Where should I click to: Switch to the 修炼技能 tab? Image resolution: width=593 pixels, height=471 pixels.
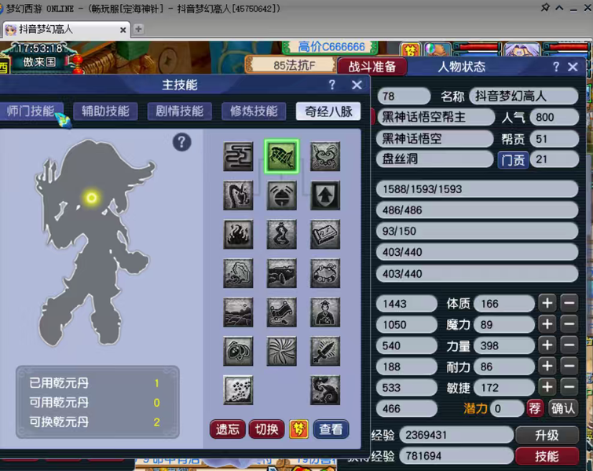254,111
